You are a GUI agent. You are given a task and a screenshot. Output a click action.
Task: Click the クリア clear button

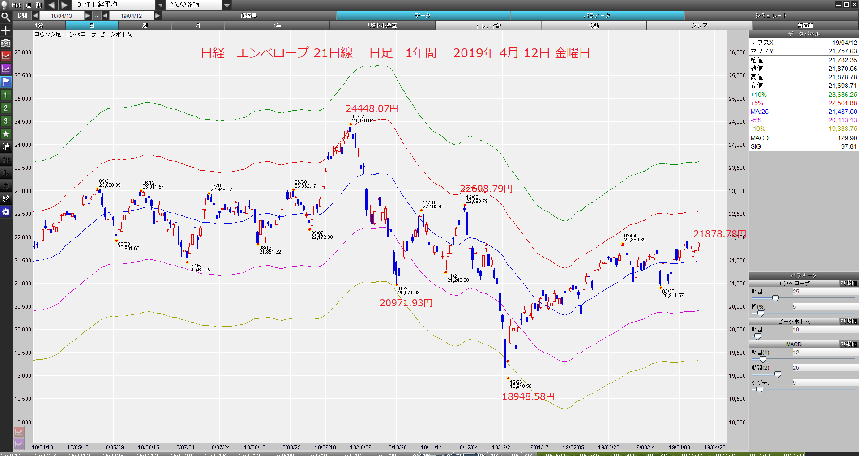pos(700,26)
